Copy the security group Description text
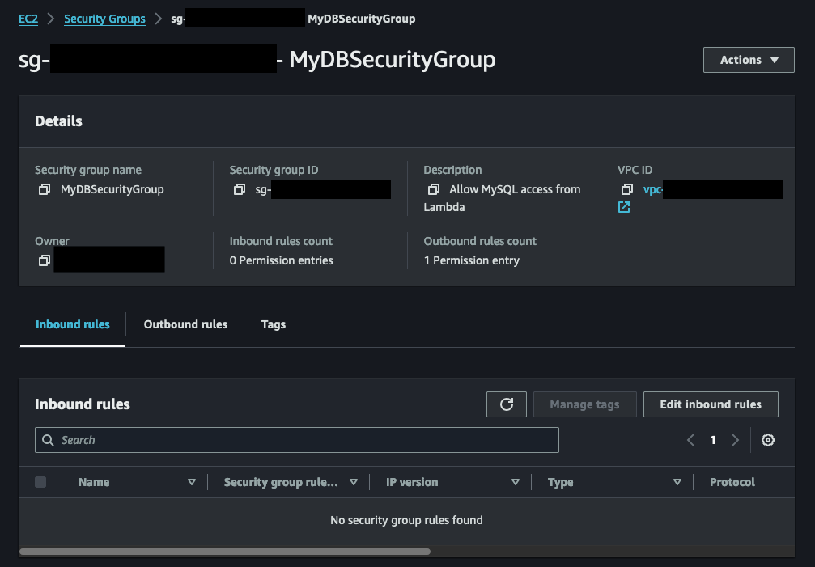The image size is (815, 567). 434,189
